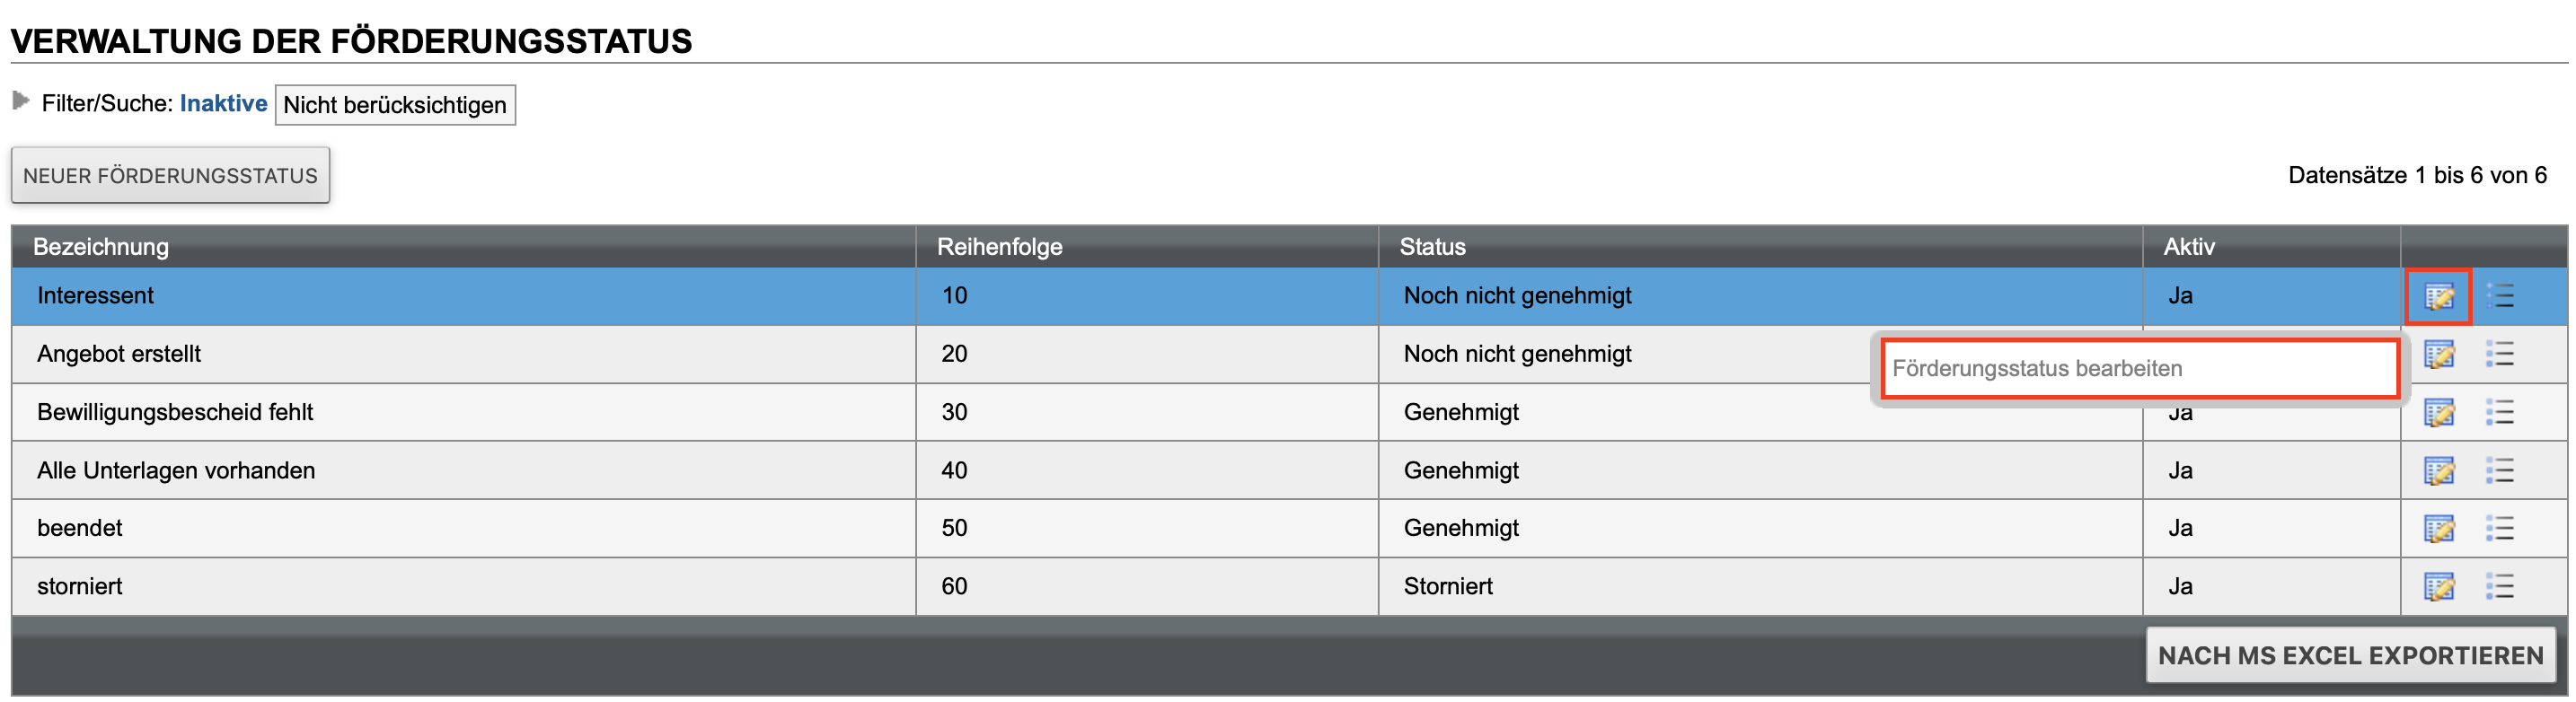Click Ja in the storniert row

(x=2180, y=586)
